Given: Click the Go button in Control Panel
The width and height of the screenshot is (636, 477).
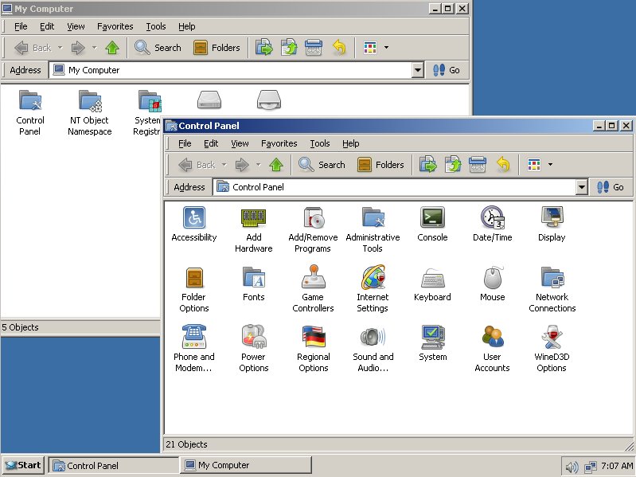Looking at the screenshot, I should (611, 187).
